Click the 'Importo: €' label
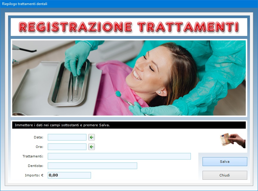The height and width of the screenshot is (191, 258). [x=34, y=175]
